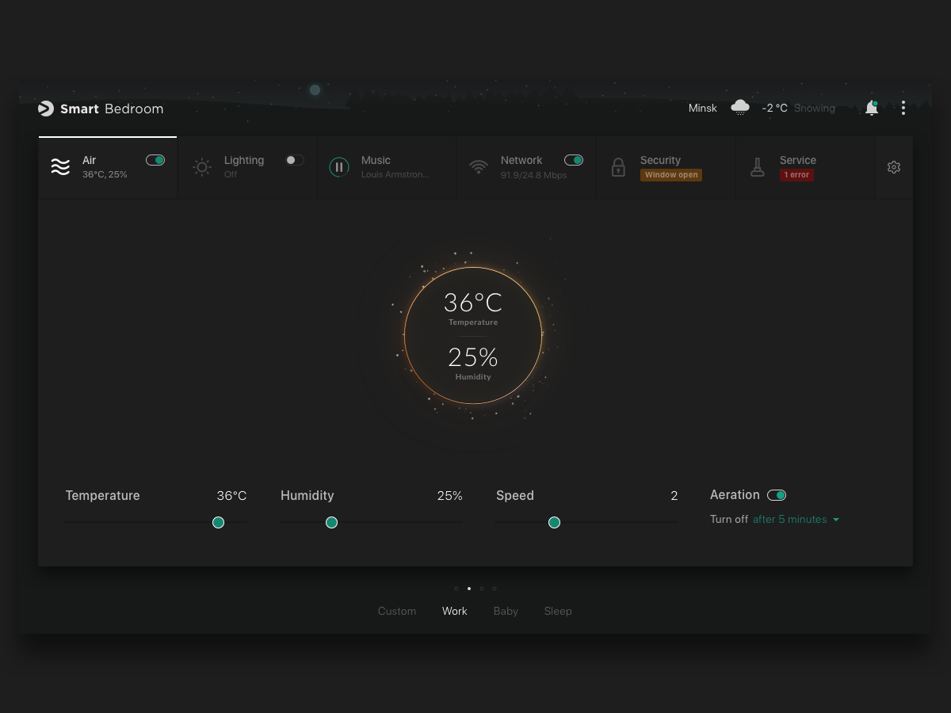Disable the Network toggle
The height and width of the screenshot is (713, 951).
coord(574,160)
